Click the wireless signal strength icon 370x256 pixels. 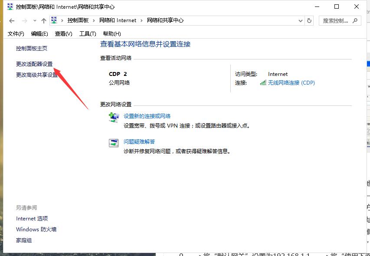(263, 83)
